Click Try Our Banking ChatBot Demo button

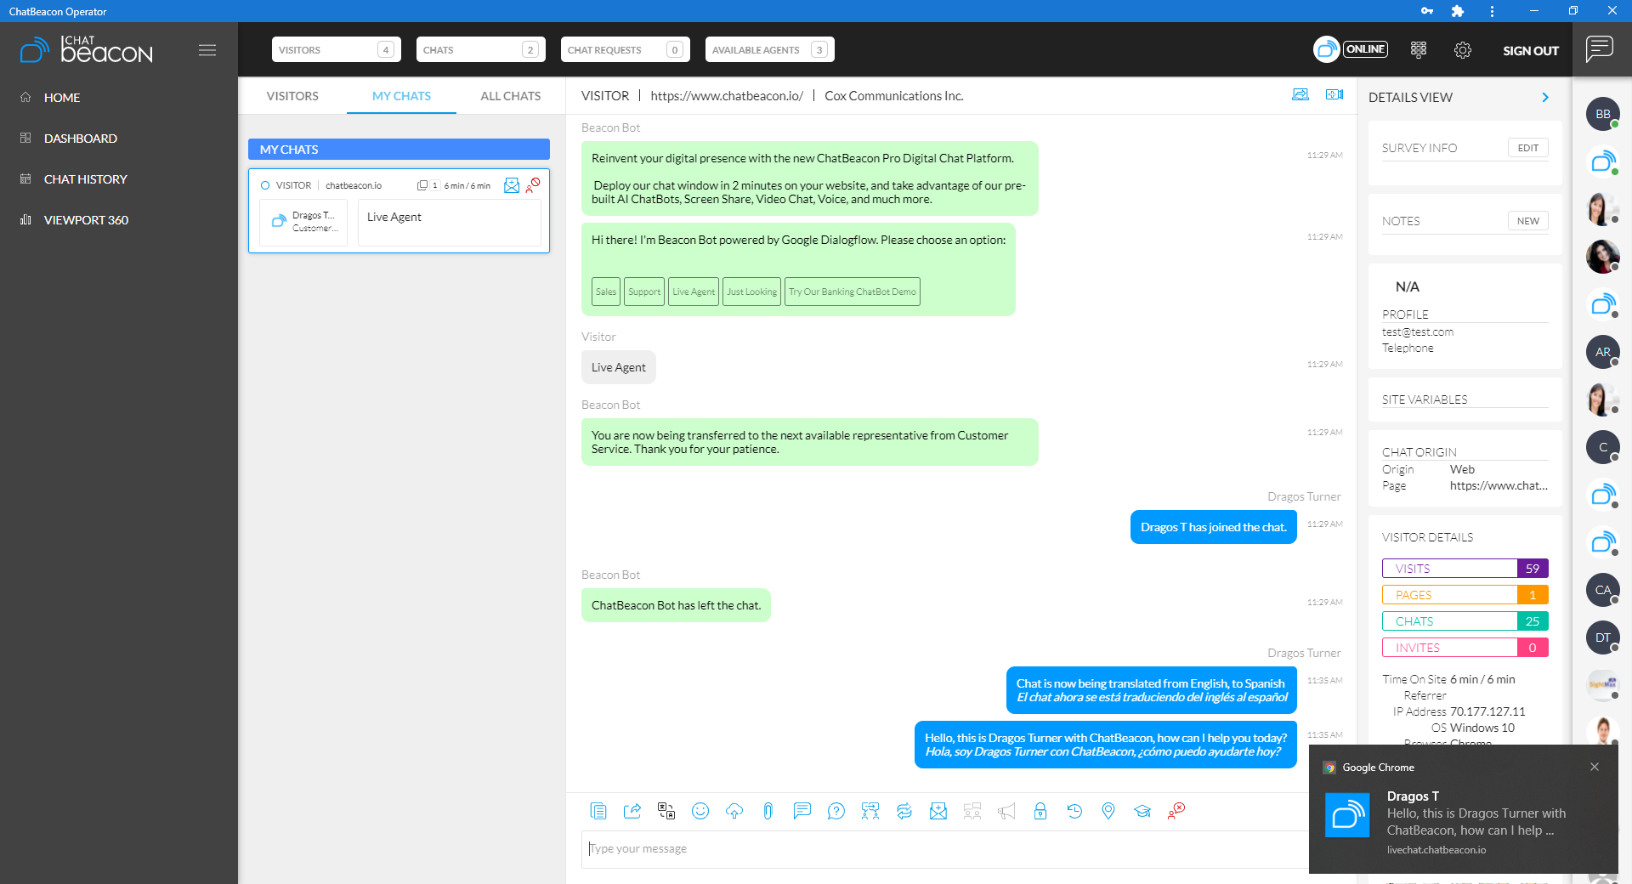click(x=853, y=292)
